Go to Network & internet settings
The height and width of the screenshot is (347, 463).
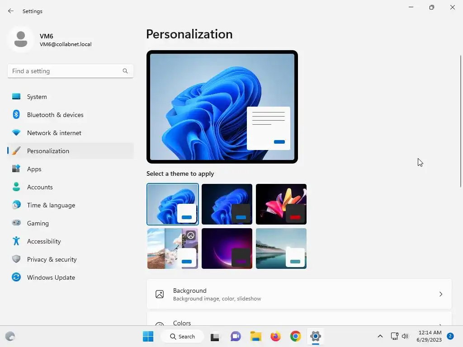tap(71, 133)
